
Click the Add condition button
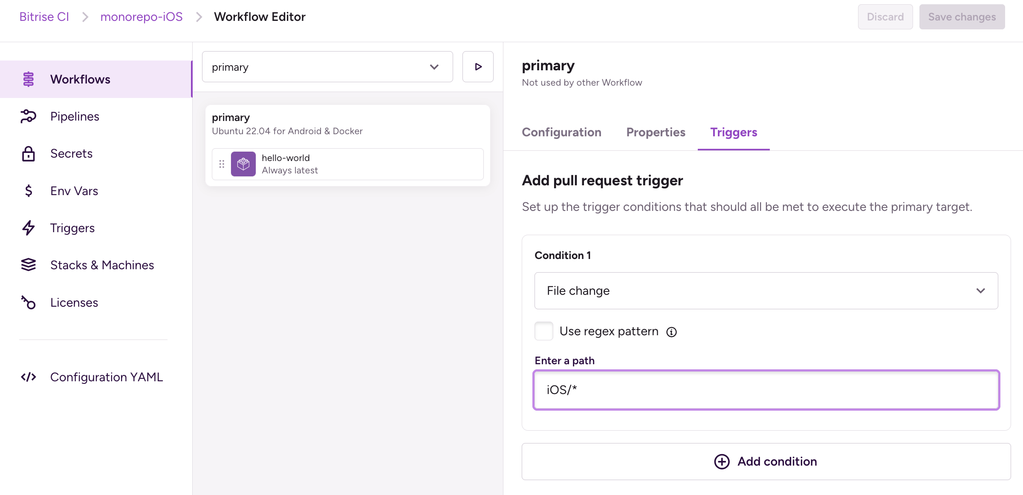(766, 462)
